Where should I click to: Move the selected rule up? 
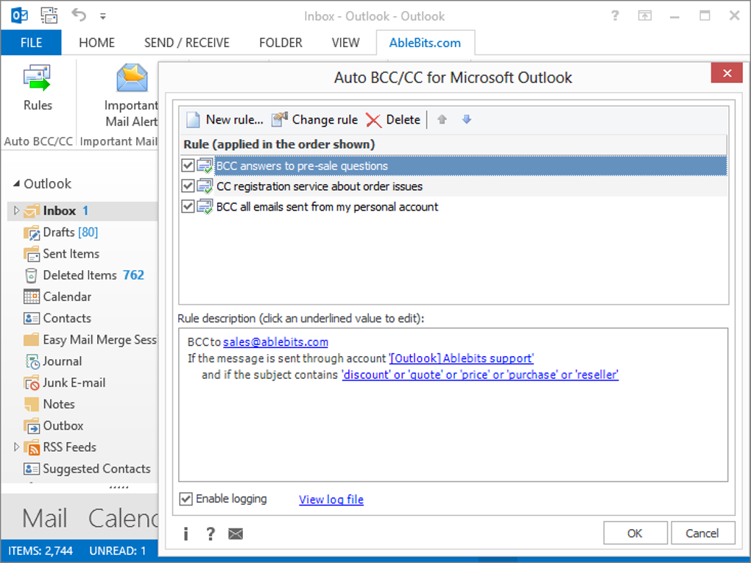pyautogui.click(x=441, y=118)
